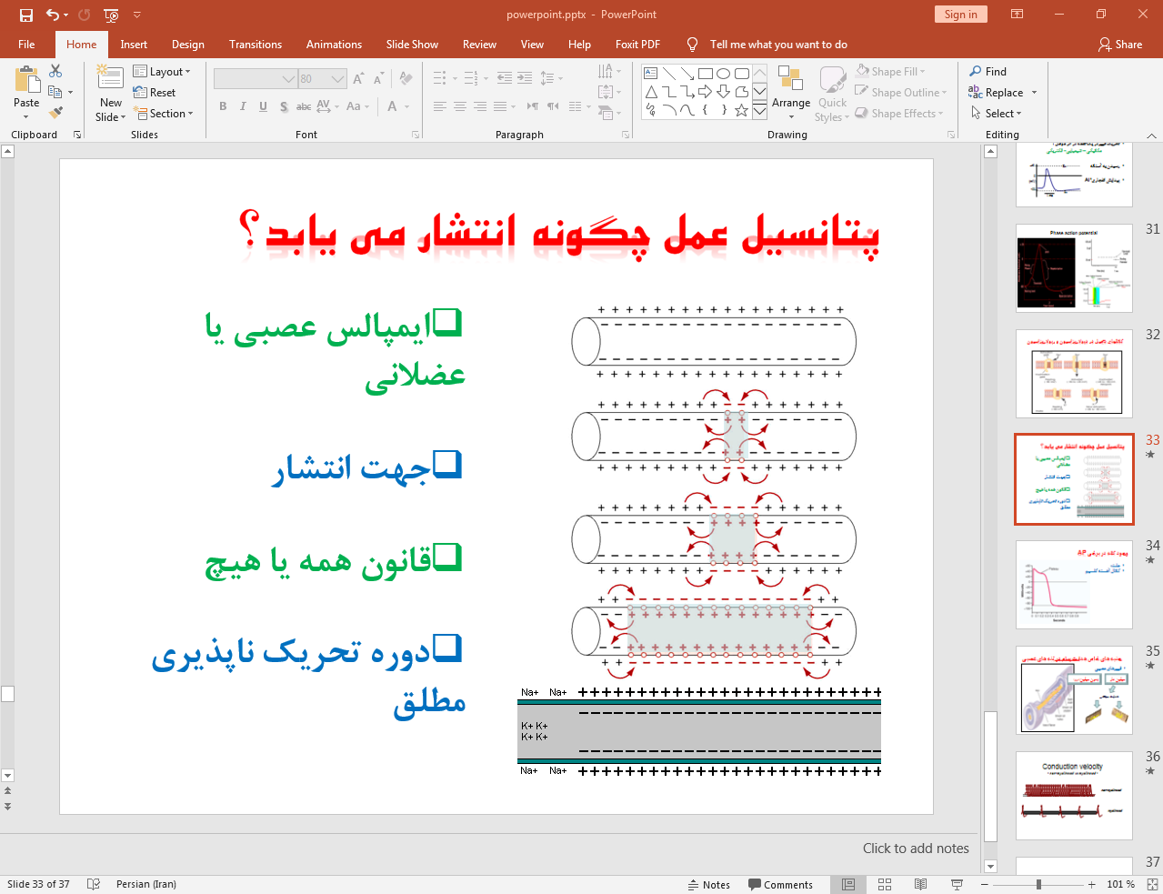1163x894 pixels.
Task: Open the File menu
Action: (26, 45)
